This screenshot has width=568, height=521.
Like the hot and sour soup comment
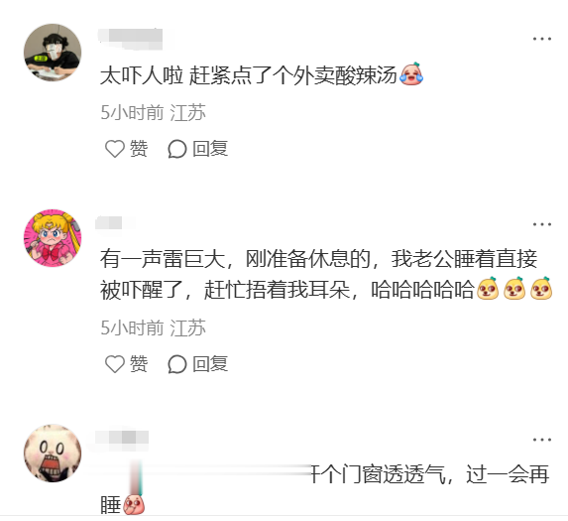[x=126, y=149]
